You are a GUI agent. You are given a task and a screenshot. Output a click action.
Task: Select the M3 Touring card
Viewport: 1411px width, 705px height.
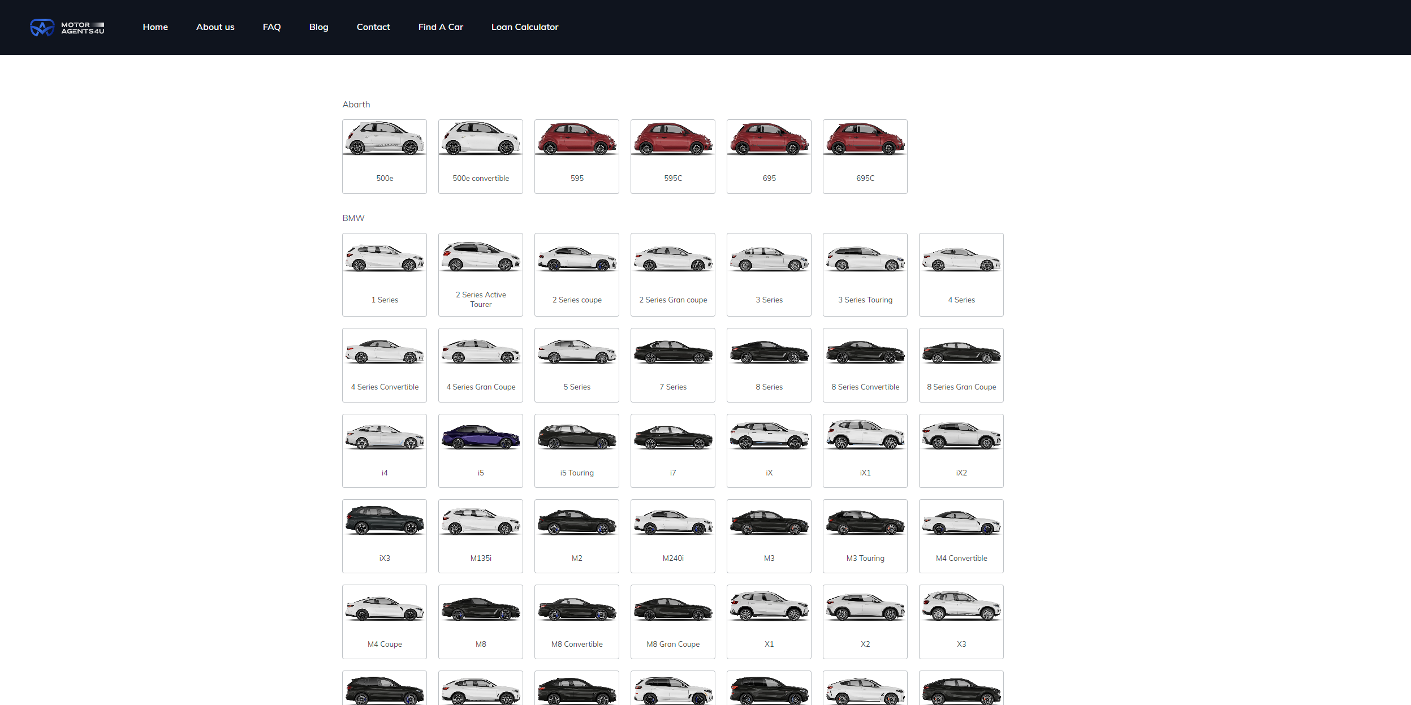click(x=865, y=536)
